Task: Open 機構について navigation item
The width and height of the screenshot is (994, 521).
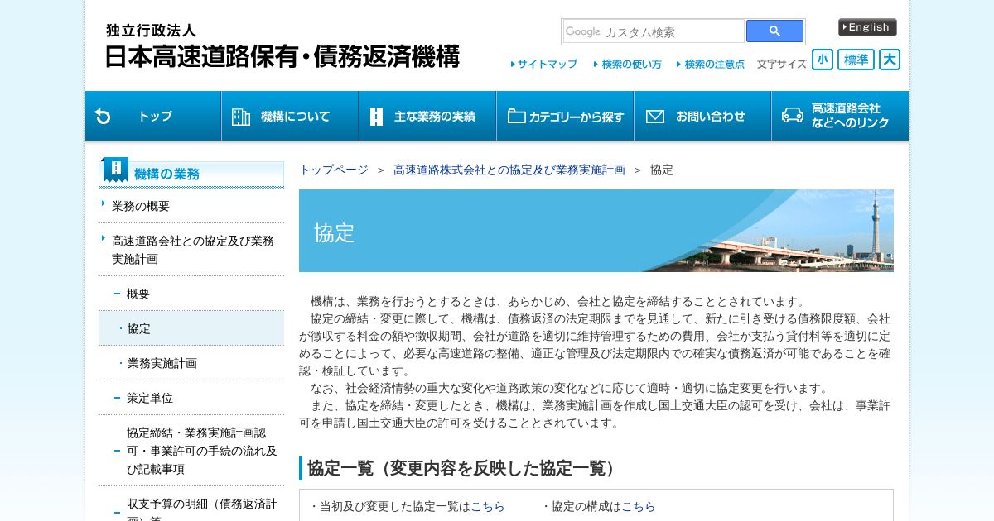Action: (290, 116)
